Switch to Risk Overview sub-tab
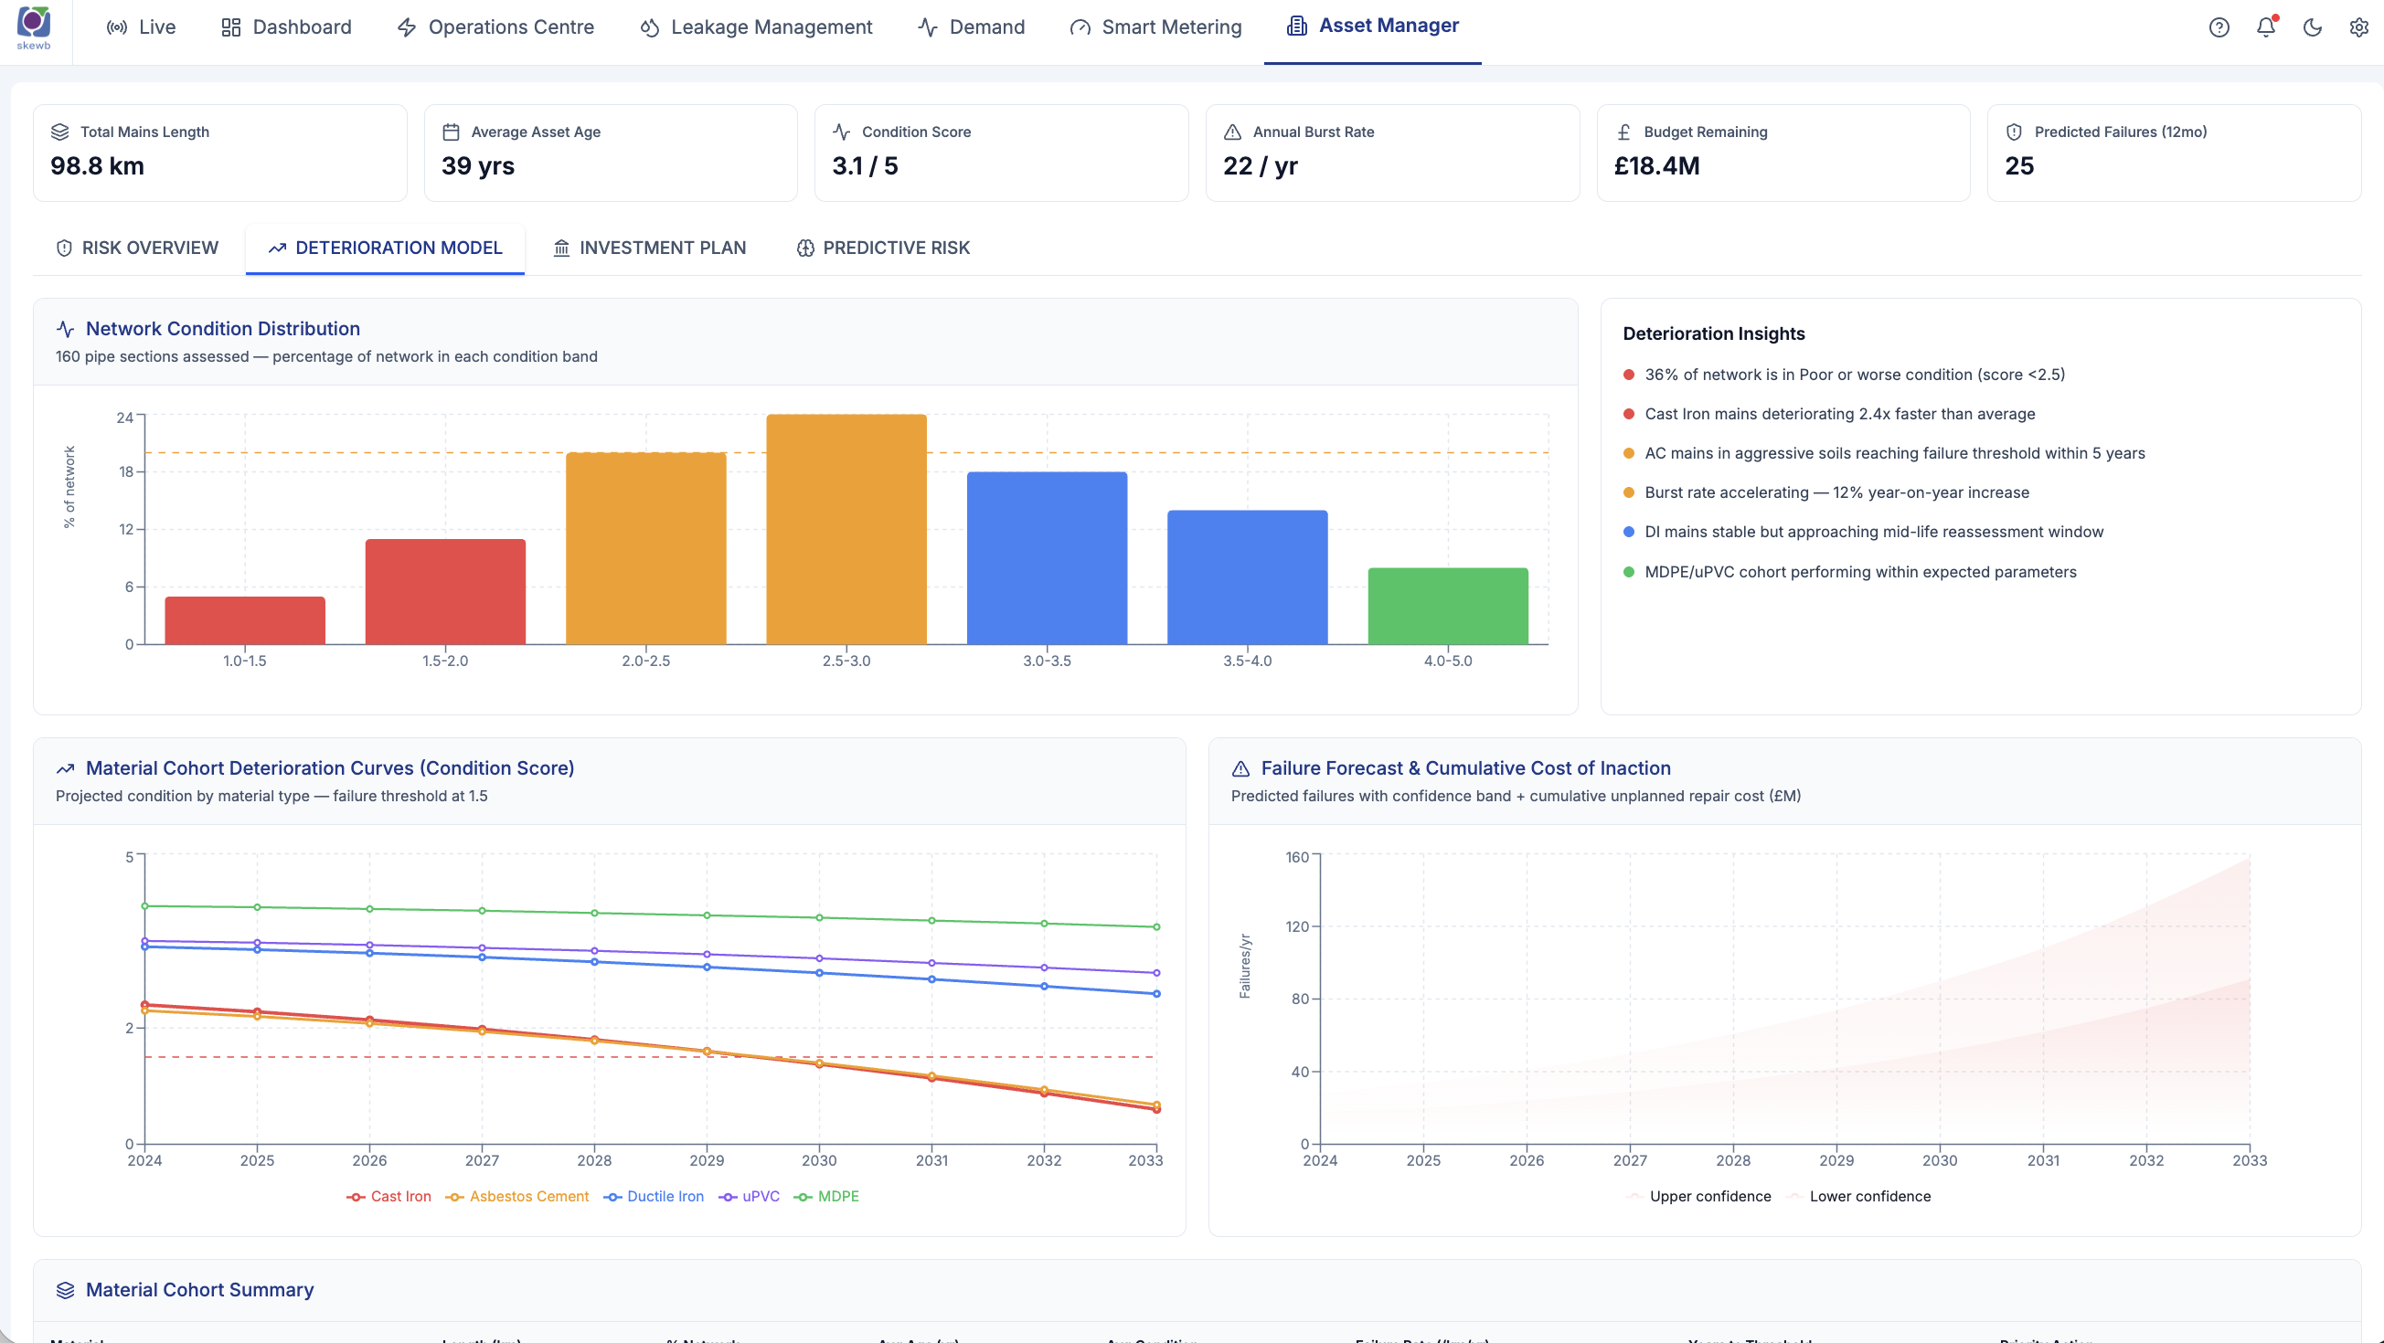This screenshot has width=2384, height=1343. pyautogui.click(x=137, y=248)
